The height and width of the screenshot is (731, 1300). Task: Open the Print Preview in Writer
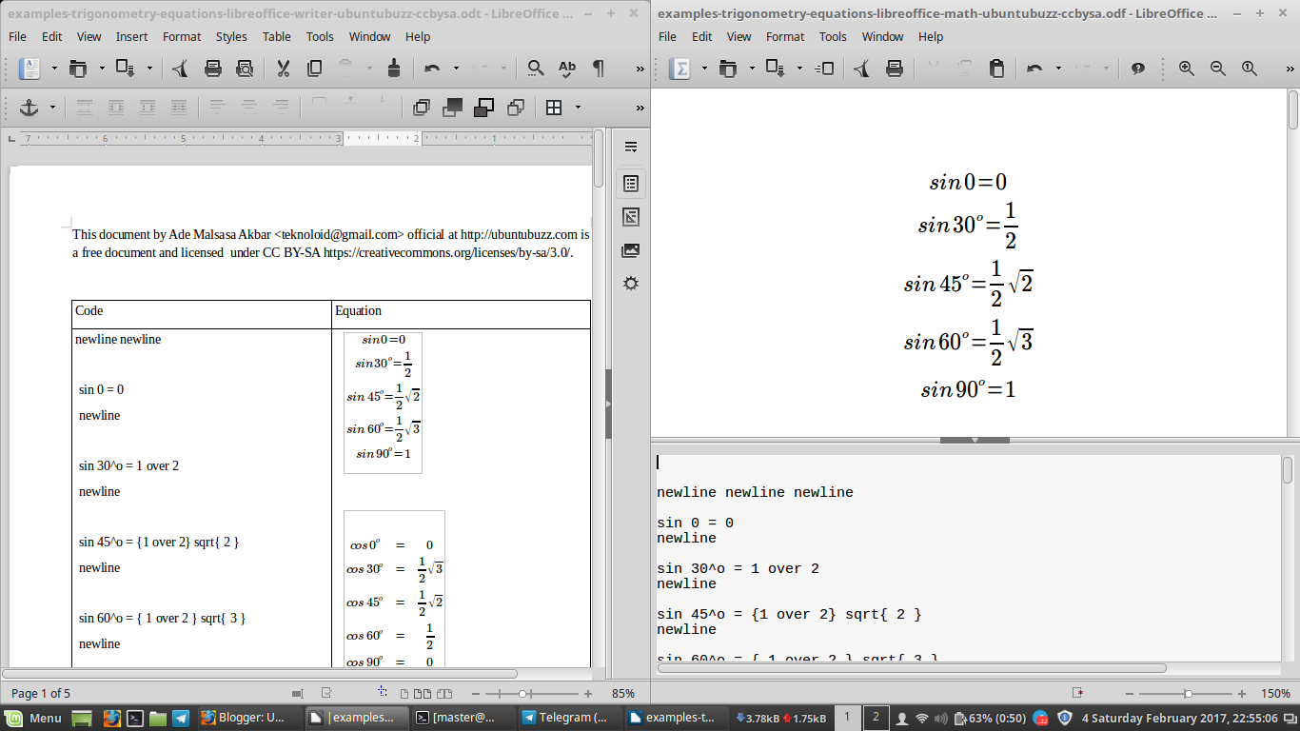245,68
